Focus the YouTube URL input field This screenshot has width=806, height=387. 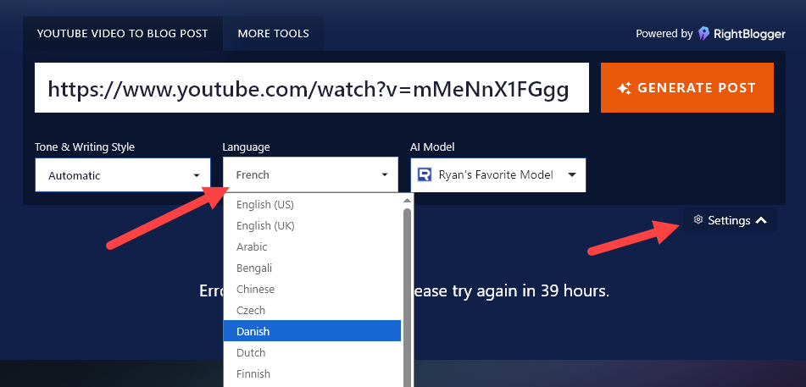click(x=312, y=88)
